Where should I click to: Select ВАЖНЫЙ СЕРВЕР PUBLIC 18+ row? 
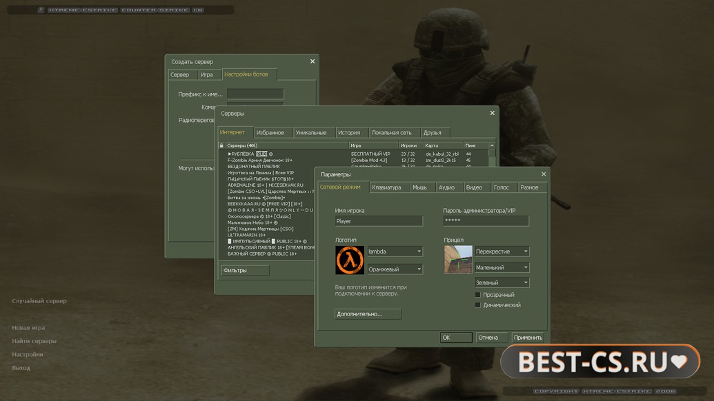click(267, 254)
